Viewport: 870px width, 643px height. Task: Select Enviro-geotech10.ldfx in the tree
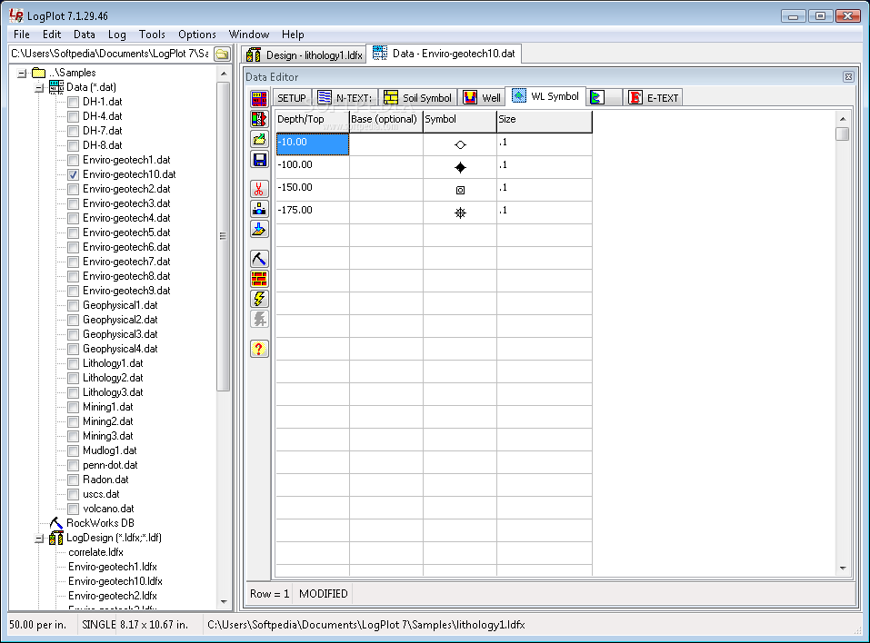(115, 581)
